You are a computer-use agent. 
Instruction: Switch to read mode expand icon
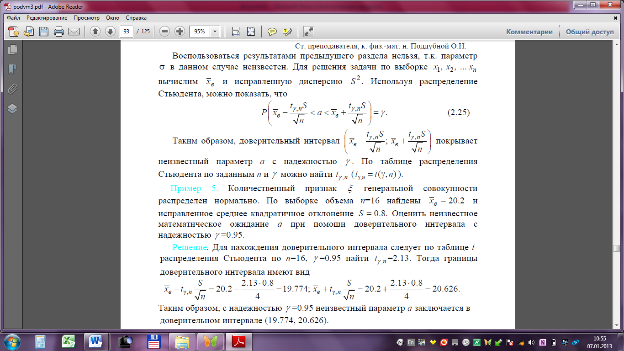pyautogui.click(x=309, y=32)
